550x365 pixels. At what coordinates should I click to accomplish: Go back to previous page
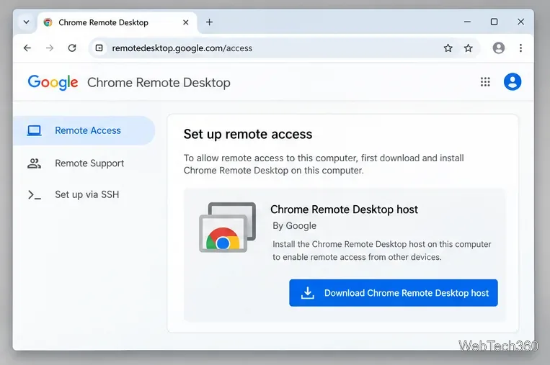(27, 48)
